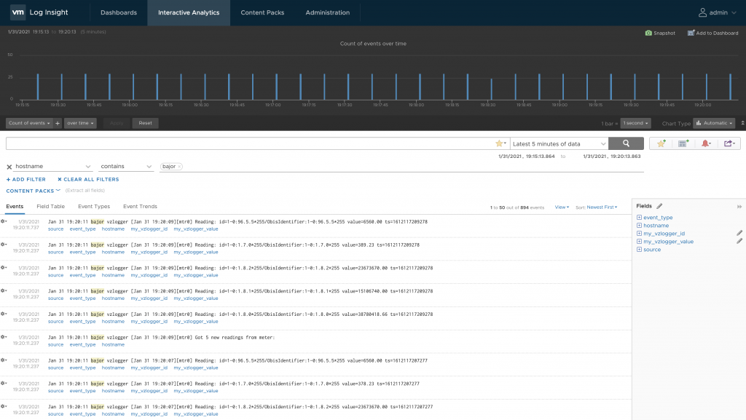Viewport: 746px width, 420px height.
Task: Edit the my_vzlogger_value extracted field
Action: [739, 242]
